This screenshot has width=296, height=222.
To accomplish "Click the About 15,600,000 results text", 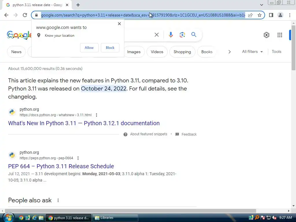I will (45, 69).
